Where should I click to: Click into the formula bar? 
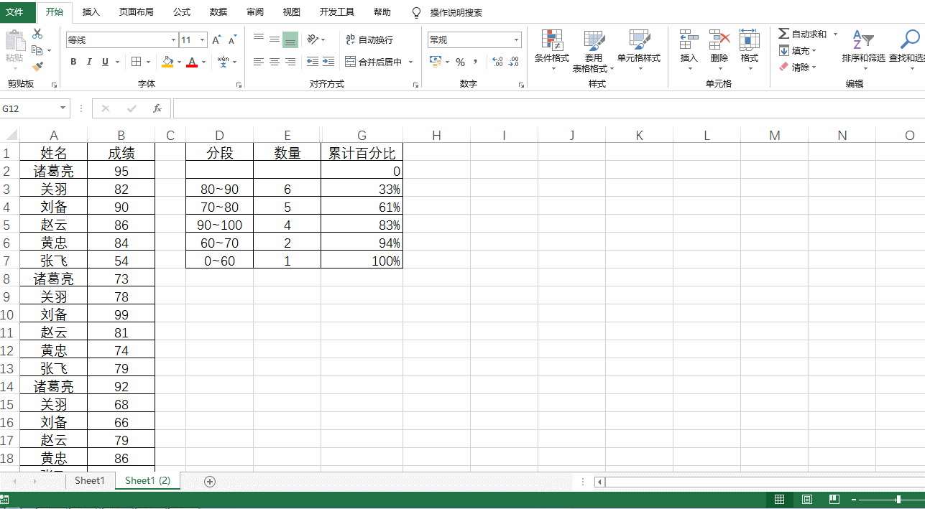(548, 108)
